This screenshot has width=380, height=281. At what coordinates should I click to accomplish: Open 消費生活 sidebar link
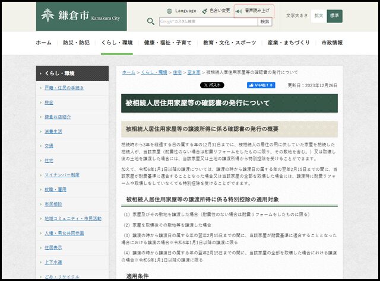(x=53, y=132)
